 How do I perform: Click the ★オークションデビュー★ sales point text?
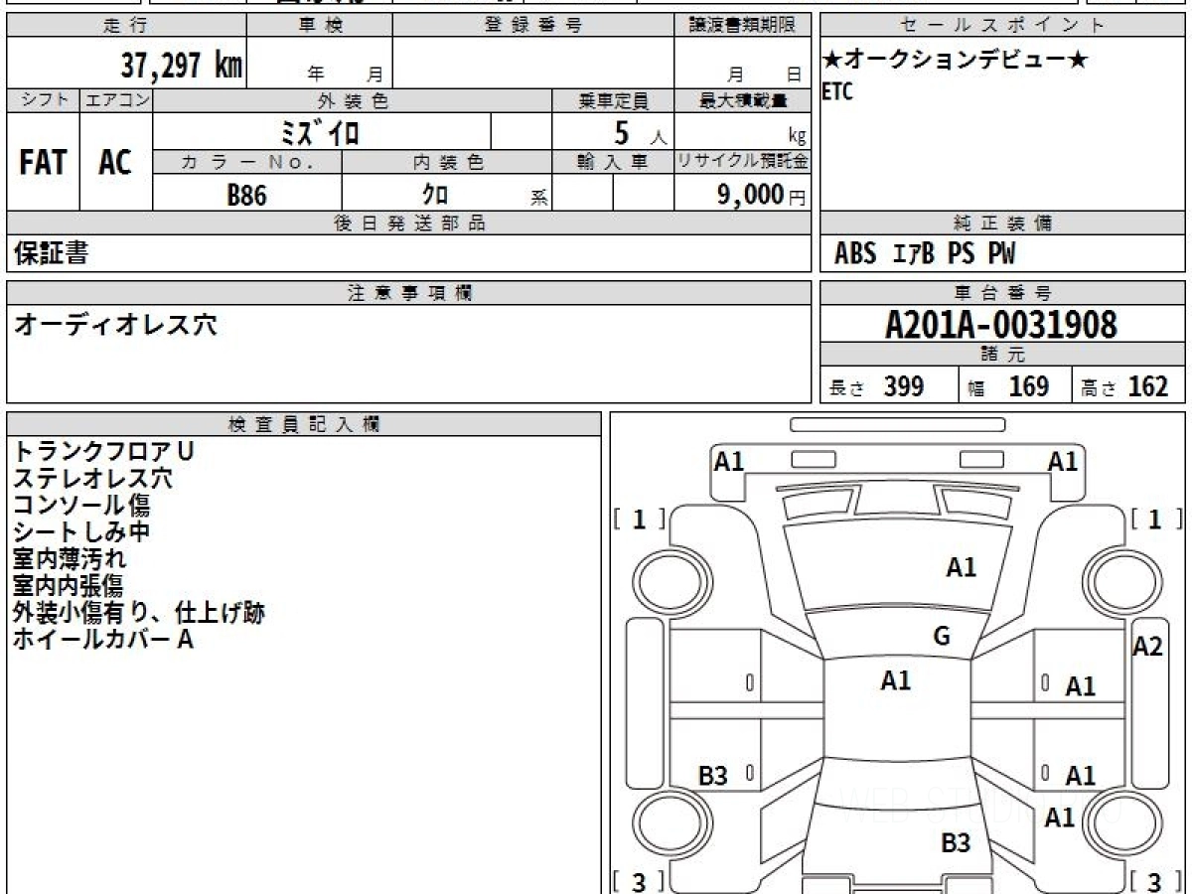pyautogui.click(x=955, y=60)
